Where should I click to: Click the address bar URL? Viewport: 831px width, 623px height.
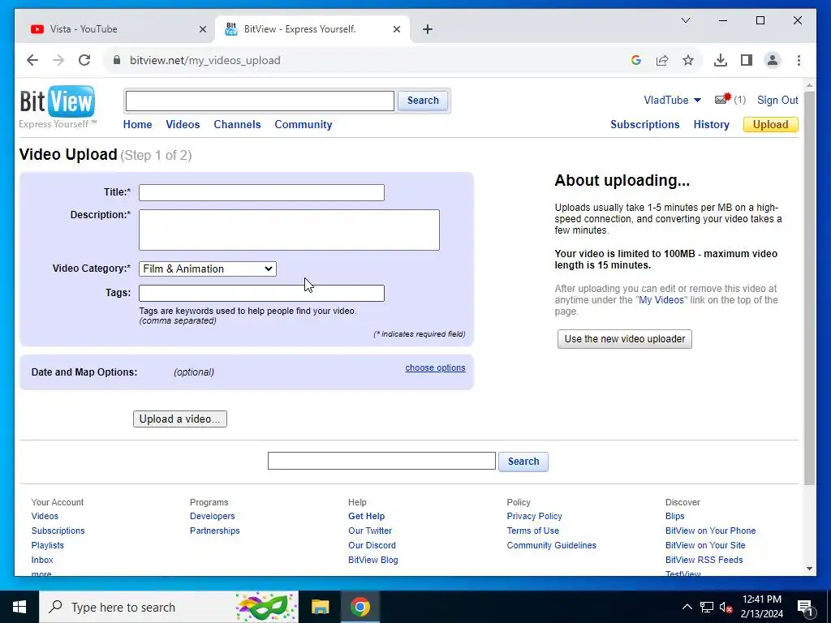point(205,60)
